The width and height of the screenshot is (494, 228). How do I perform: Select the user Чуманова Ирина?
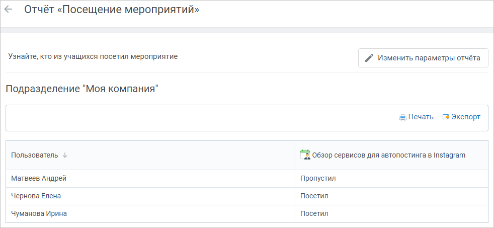coord(39,214)
